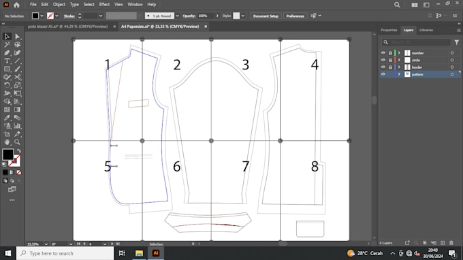Select the Eyedropper tool
Image resolution: width=463 pixels, height=260 pixels.
7,118
